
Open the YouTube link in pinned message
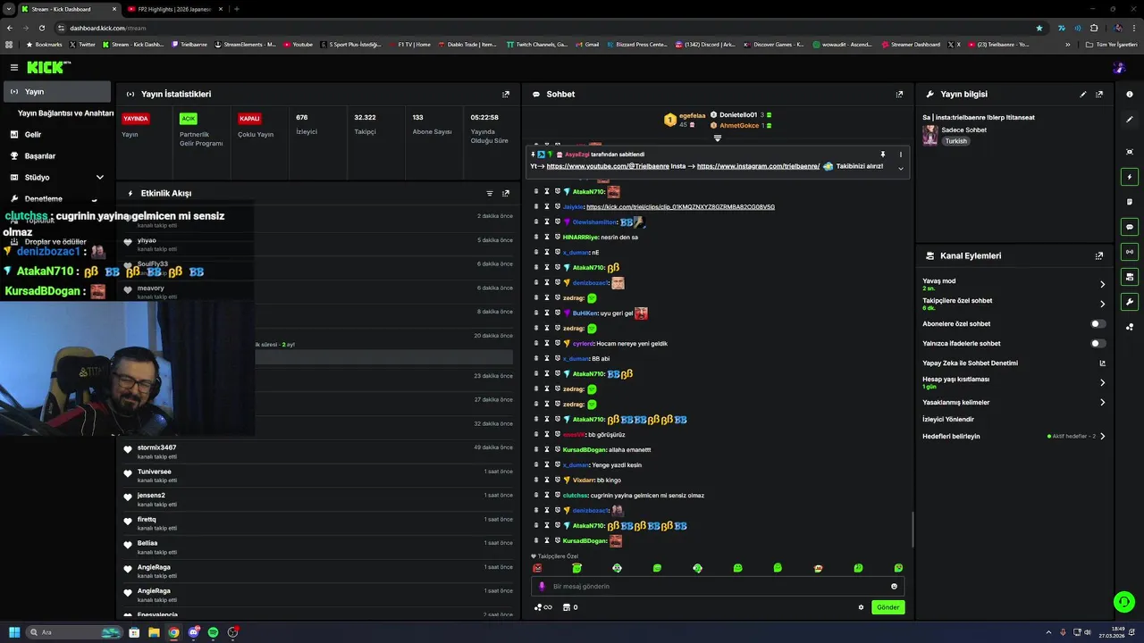pyautogui.click(x=607, y=166)
